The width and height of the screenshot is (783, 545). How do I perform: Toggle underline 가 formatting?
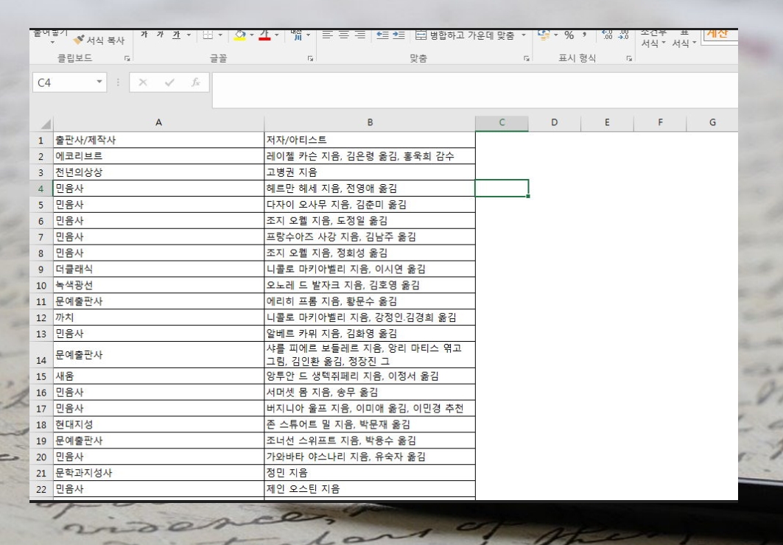pos(176,35)
